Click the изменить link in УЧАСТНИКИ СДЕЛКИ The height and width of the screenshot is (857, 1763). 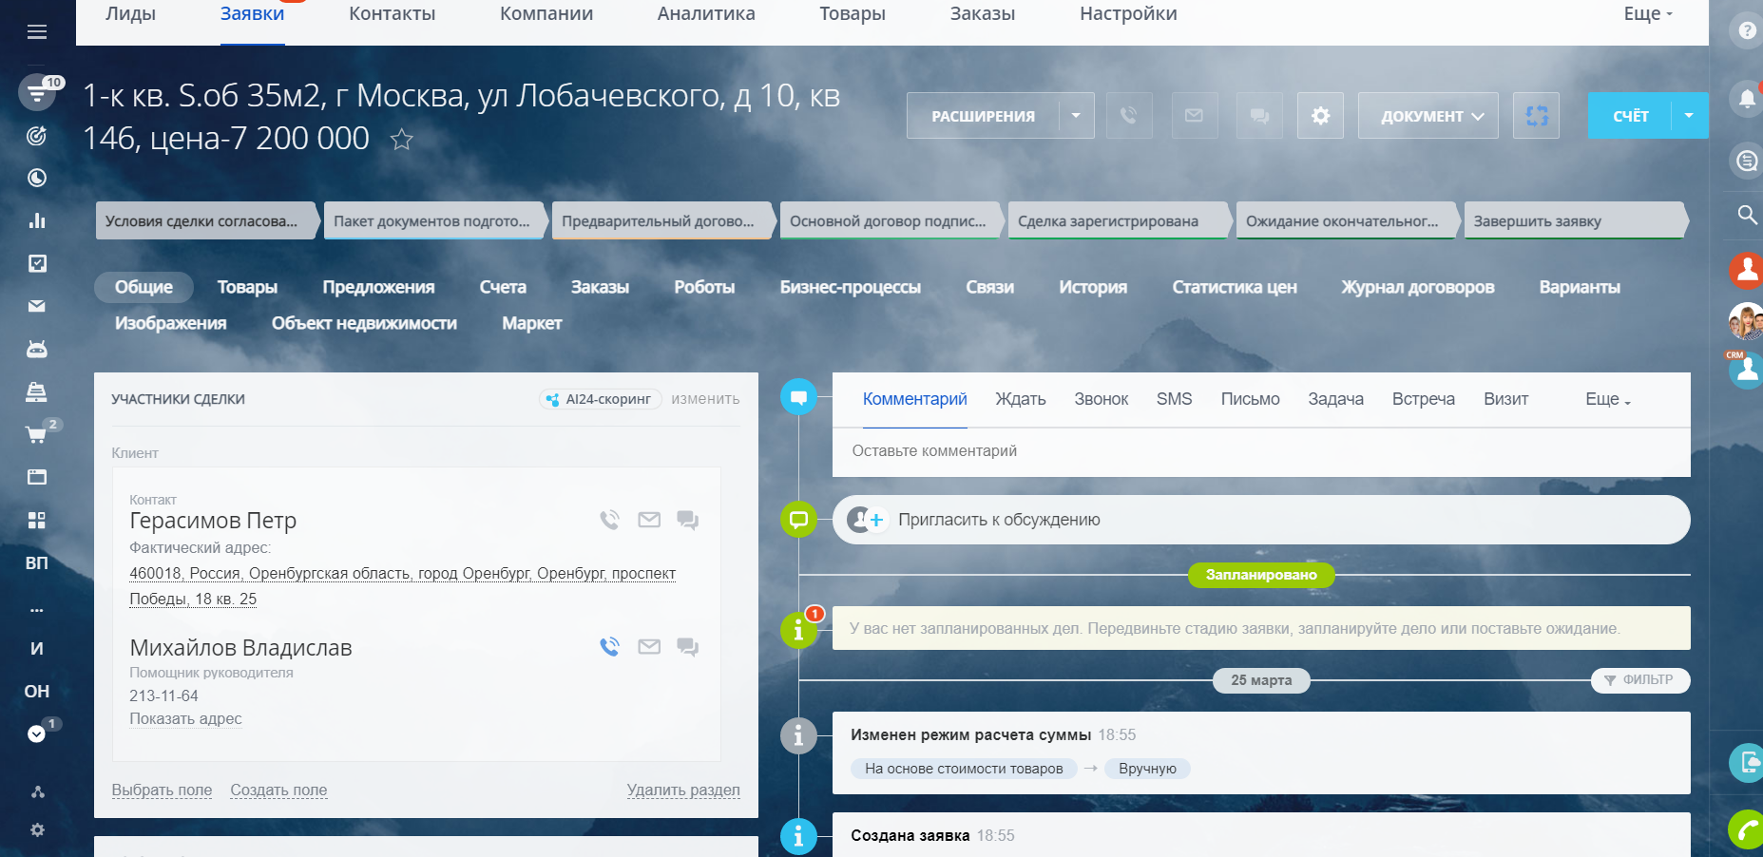click(x=705, y=399)
